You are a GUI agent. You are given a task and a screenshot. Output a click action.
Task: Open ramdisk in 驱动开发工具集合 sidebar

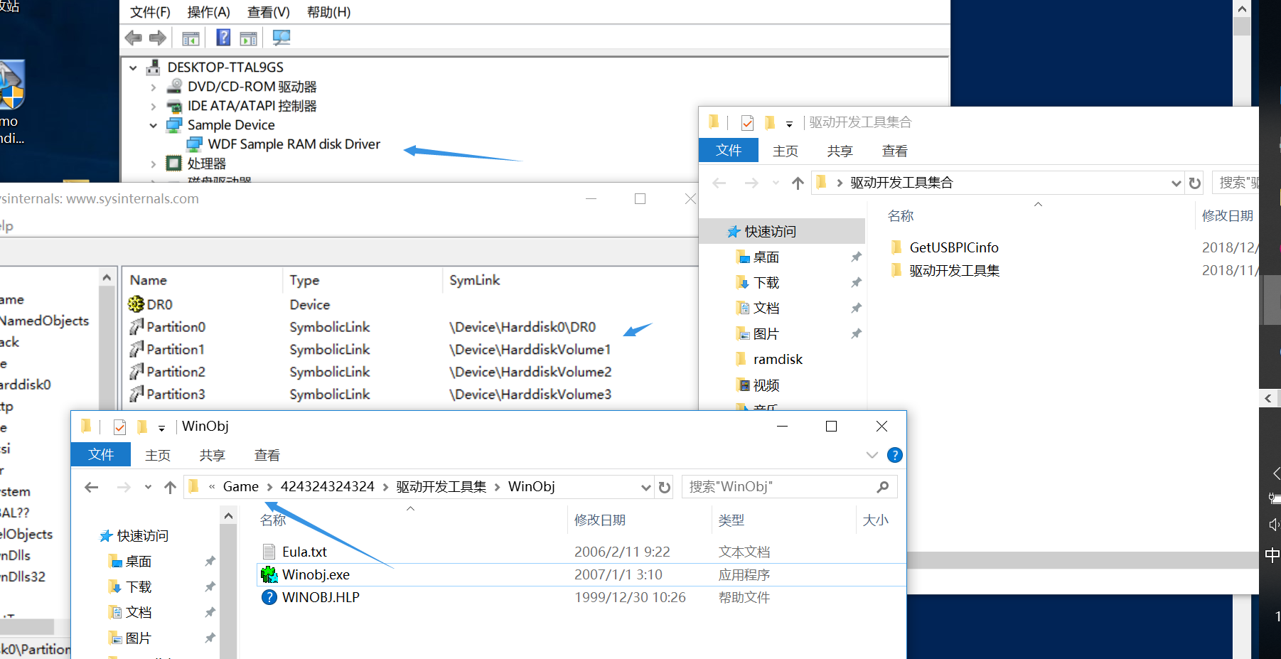[777, 360]
